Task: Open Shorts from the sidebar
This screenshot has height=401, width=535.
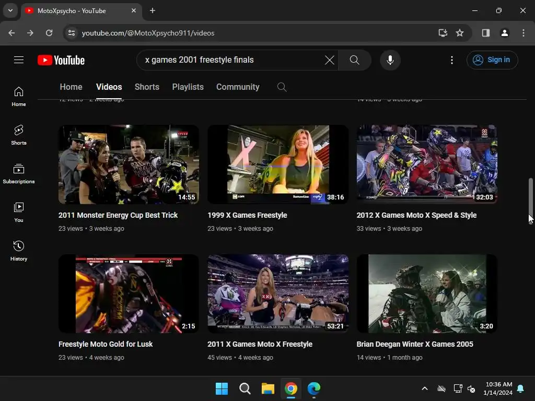Action: pos(19,135)
